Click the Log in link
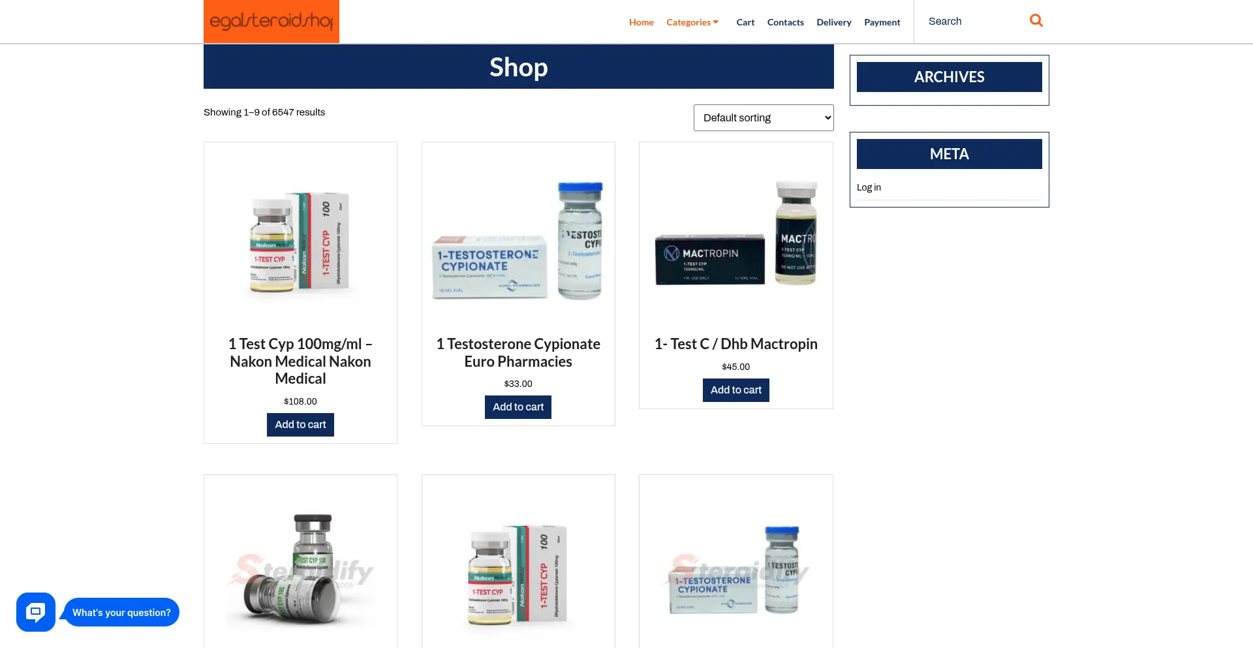The height and width of the screenshot is (648, 1253). pyautogui.click(x=869, y=187)
